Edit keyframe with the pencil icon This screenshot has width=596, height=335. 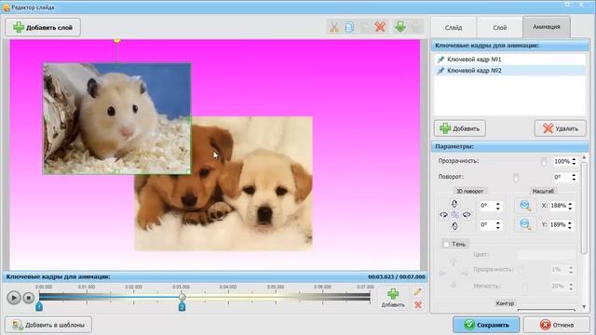click(x=417, y=291)
